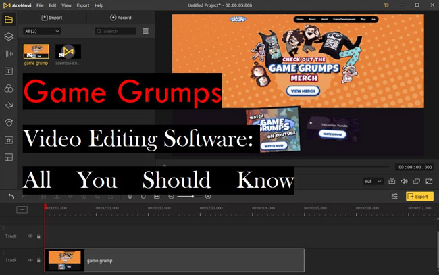The width and height of the screenshot is (439, 275).
Task: Switch media bin to grid view icon
Action: coord(146,31)
